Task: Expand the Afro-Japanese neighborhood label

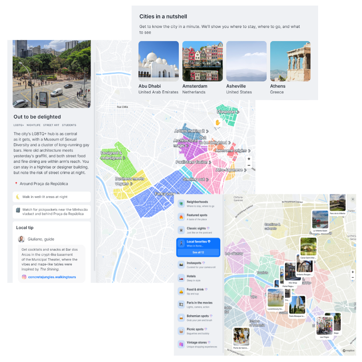Action: (x=231, y=170)
